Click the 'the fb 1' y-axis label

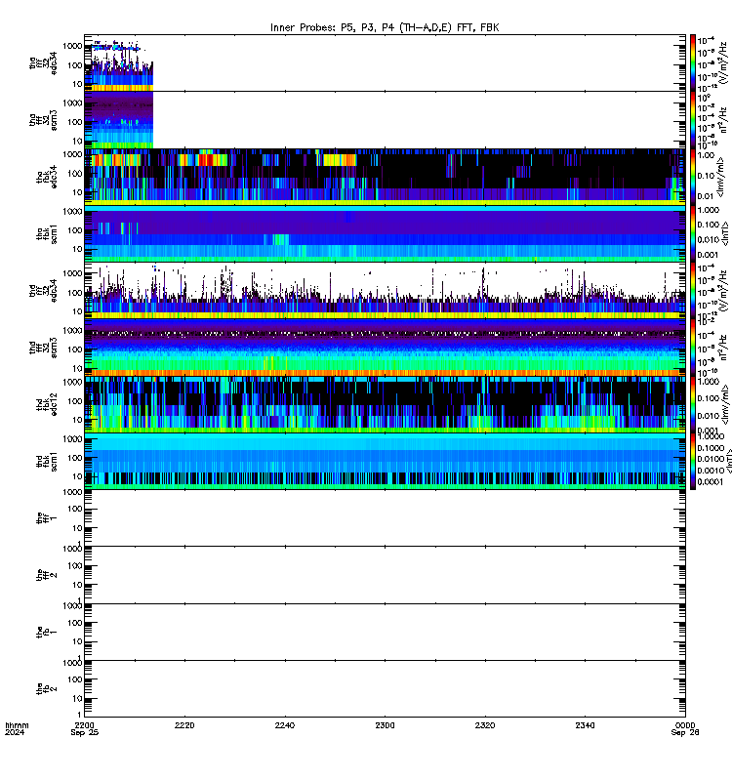pyautogui.click(x=47, y=632)
